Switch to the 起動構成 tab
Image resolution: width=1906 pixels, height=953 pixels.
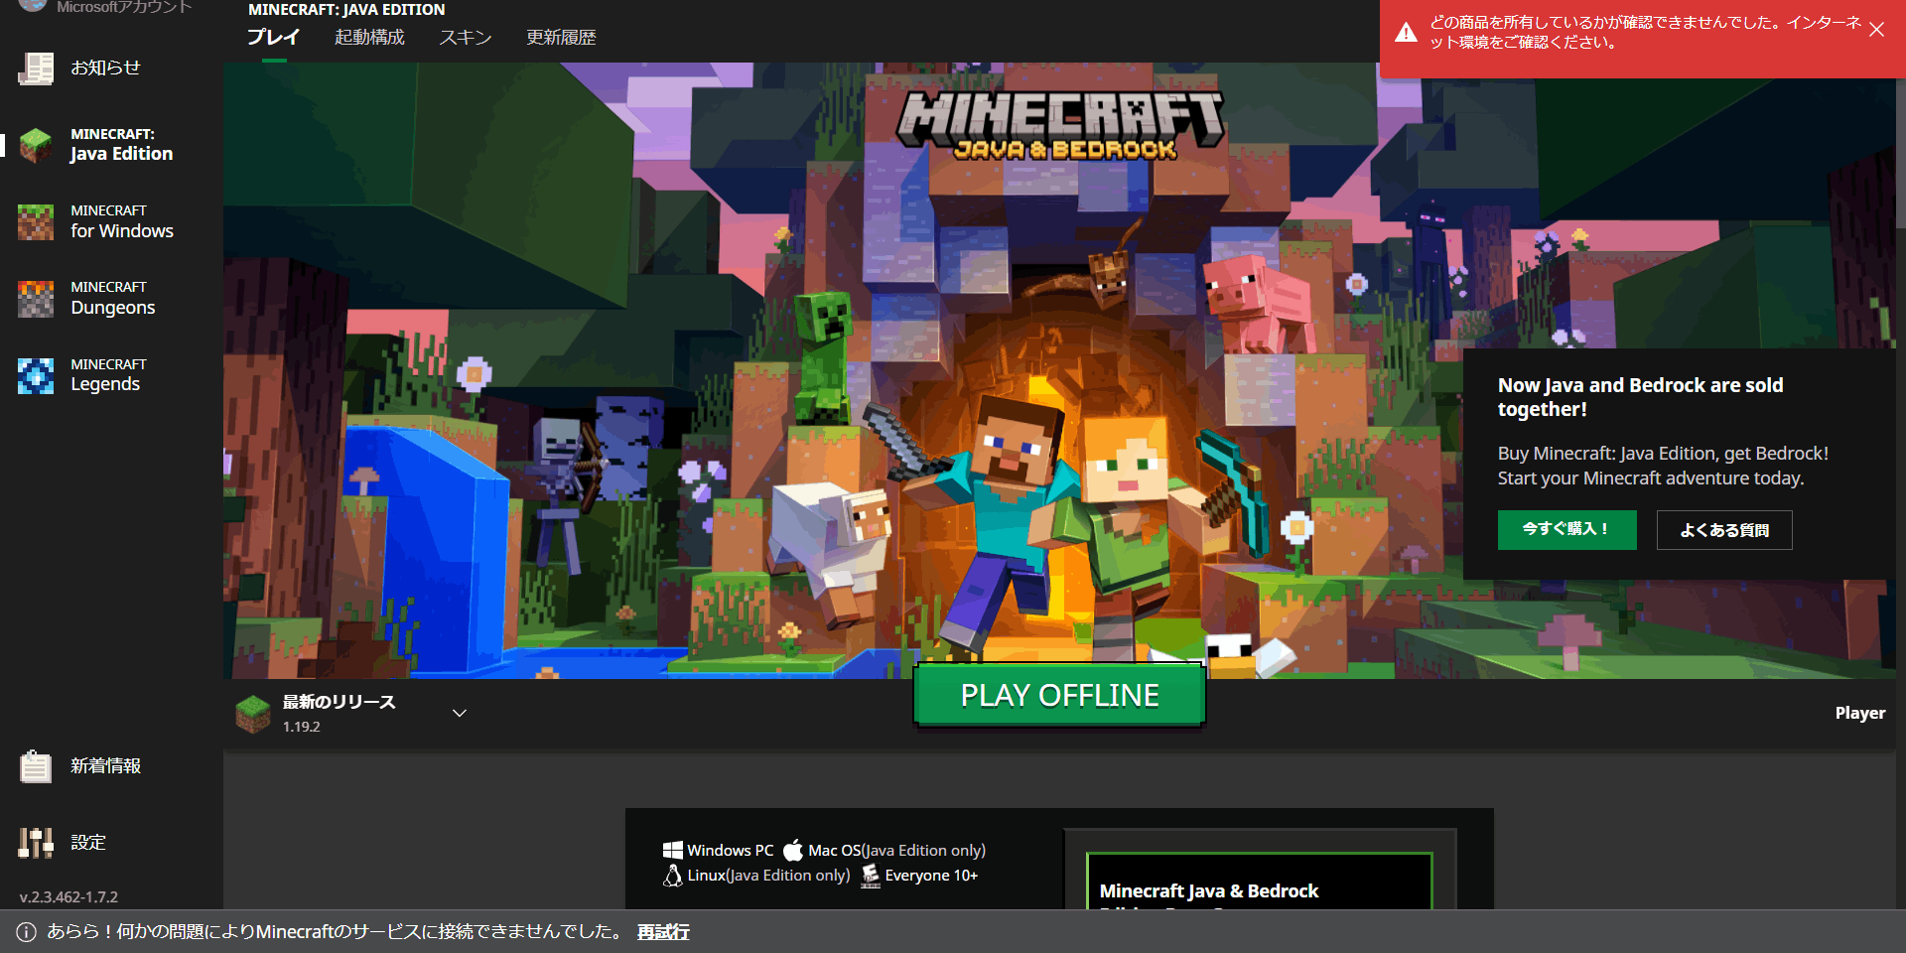point(369,37)
